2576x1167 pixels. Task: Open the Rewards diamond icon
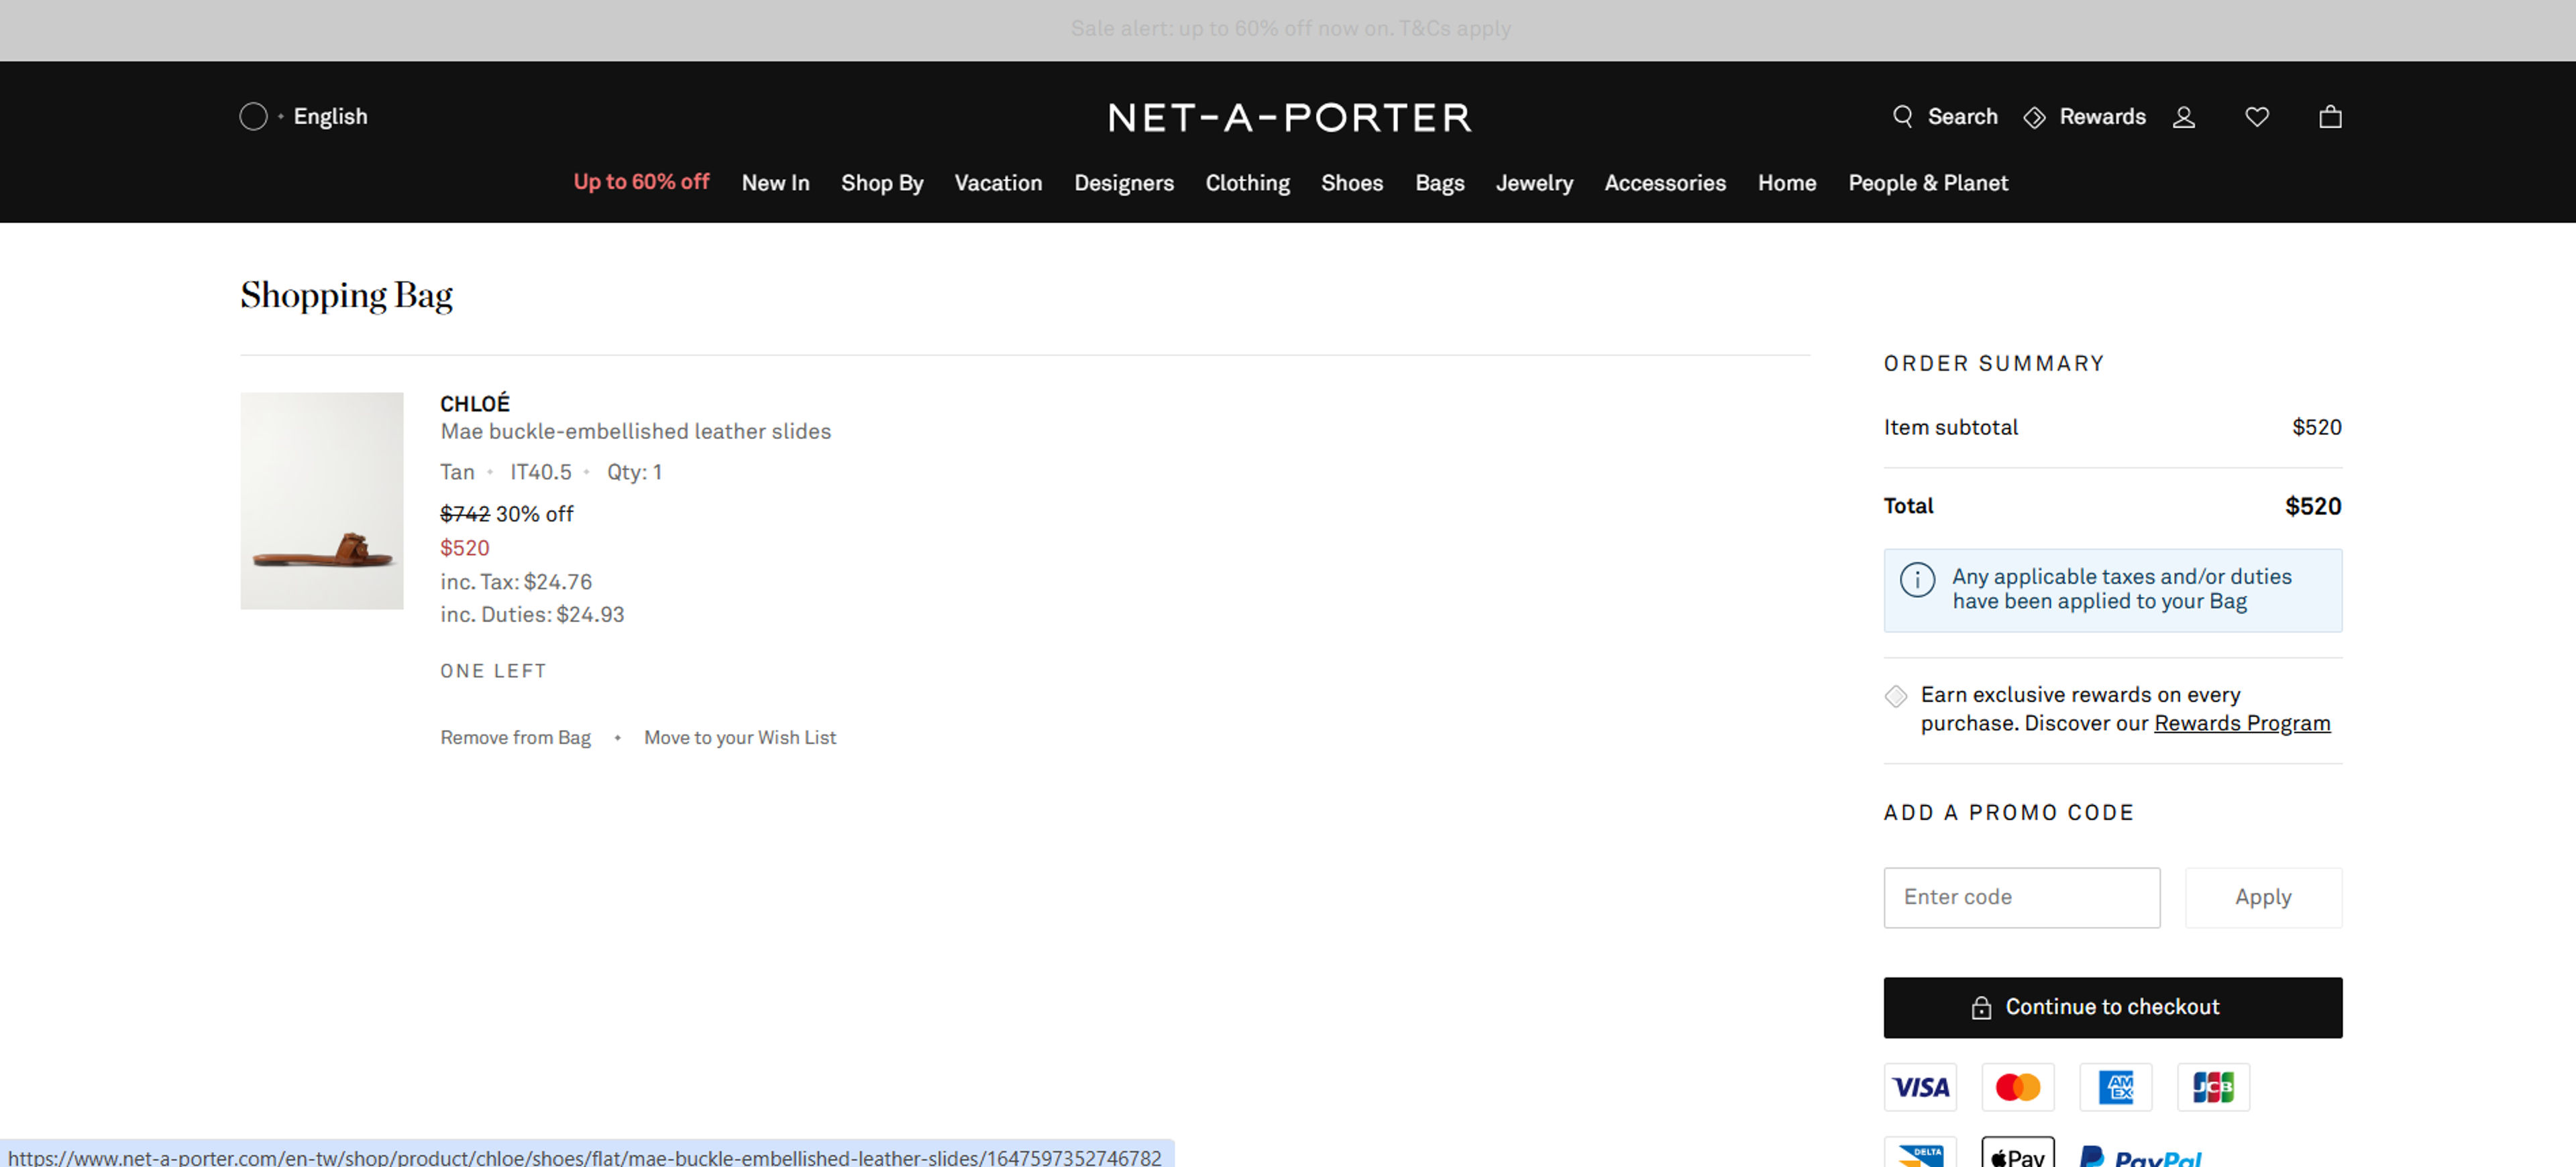pyautogui.click(x=2034, y=118)
